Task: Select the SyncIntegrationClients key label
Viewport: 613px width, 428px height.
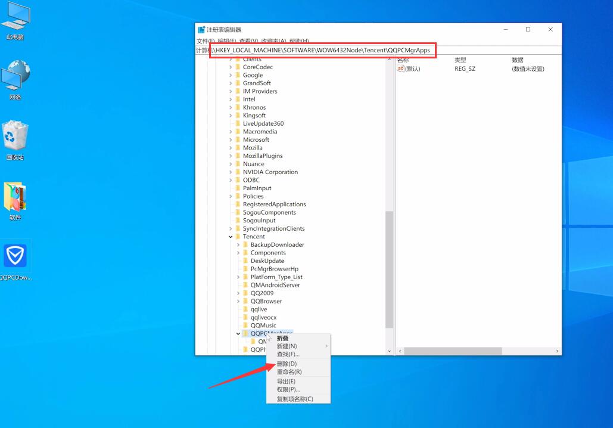Action: point(273,228)
